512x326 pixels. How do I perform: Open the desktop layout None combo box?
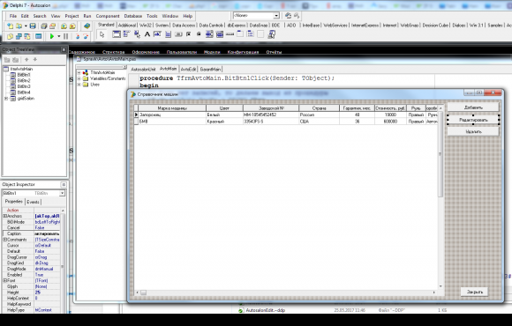click(256, 16)
